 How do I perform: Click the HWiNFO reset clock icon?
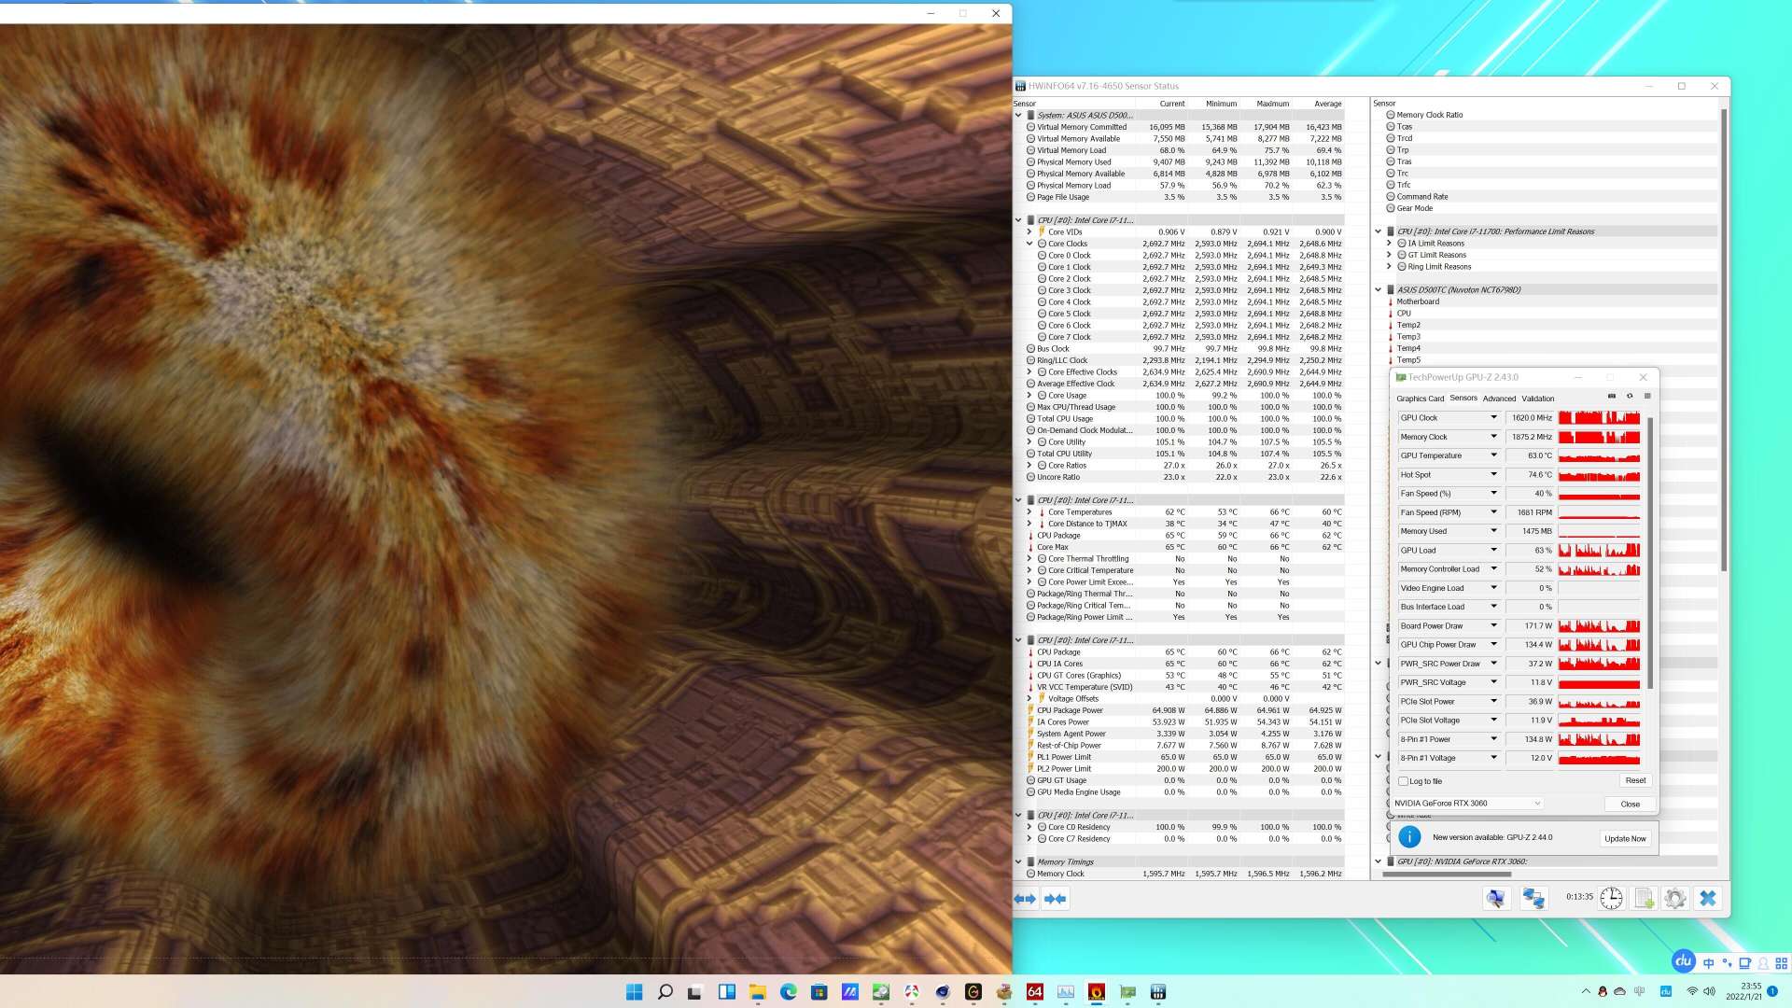pyautogui.click(x=1611, y=898)
